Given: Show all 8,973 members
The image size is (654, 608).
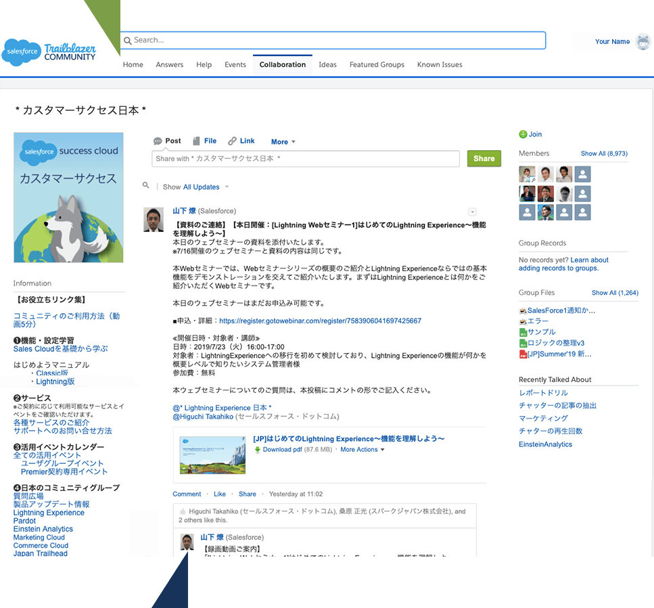Looking at the screenshot, I should pos(604,154).
